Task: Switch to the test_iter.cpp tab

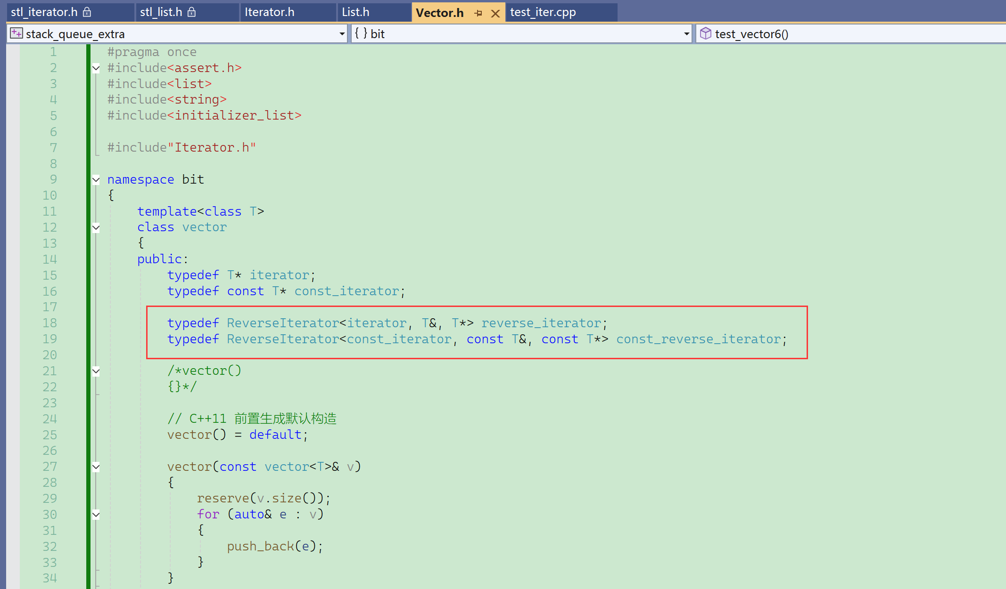Action: coord(543,12)
